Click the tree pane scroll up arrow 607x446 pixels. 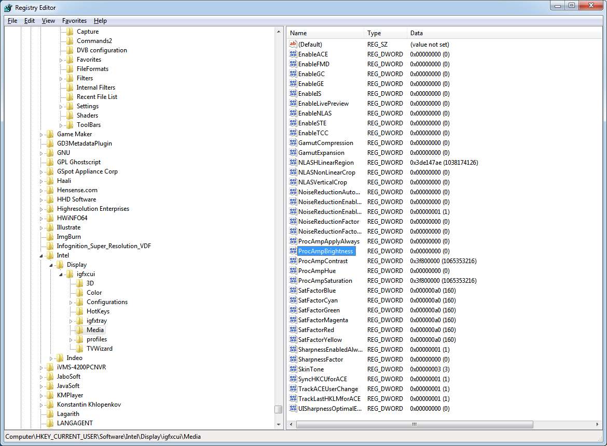coord(278,31)
